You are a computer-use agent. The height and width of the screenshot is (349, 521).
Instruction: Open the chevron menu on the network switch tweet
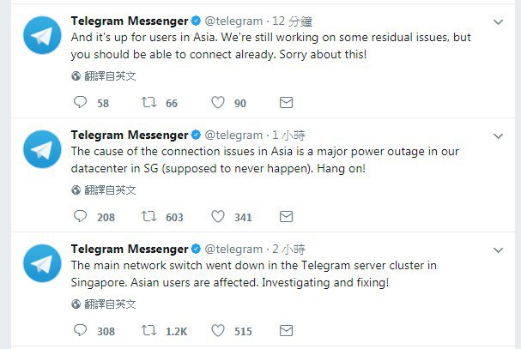pos(498,250)
